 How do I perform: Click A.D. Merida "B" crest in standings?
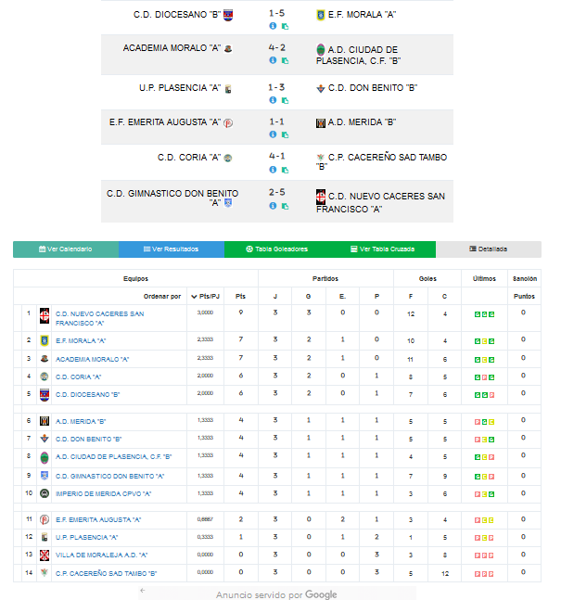pos(45,421)
